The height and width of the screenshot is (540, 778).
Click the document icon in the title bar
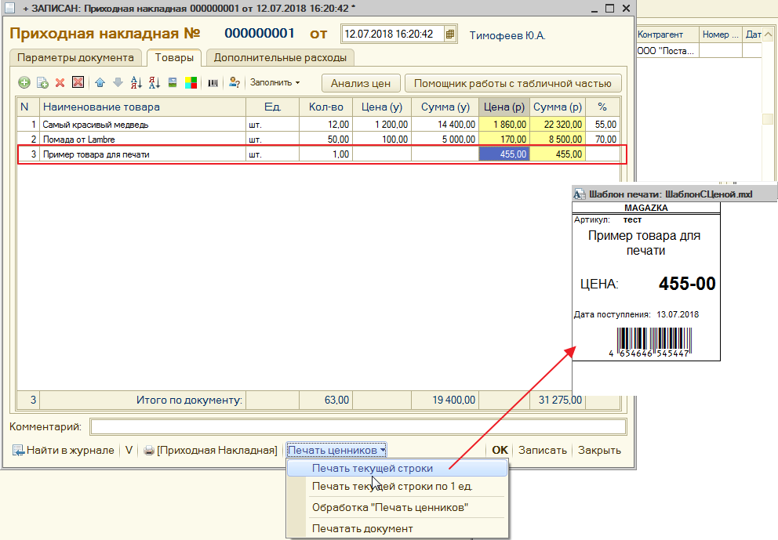click(9, 9)
